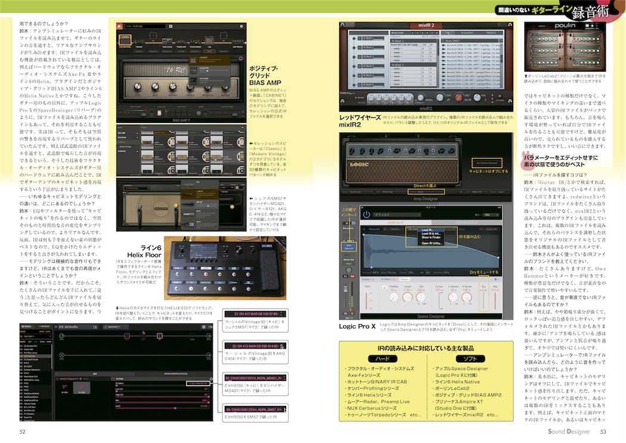
Task: Choose Open IR Utility... in Space Designer menu
Action: coord(431,243)
